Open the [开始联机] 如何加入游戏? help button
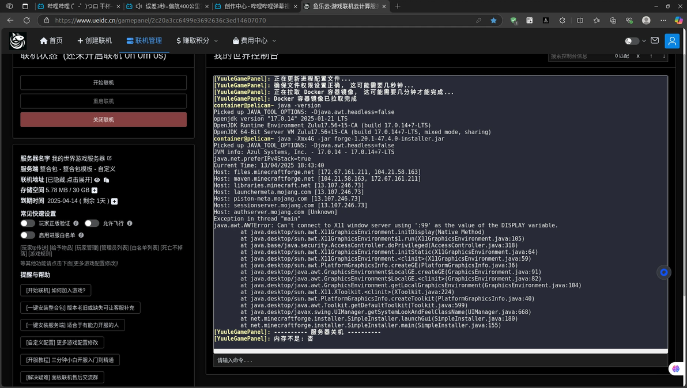Viewport: 687px width, 388px height. click(56, 291)
